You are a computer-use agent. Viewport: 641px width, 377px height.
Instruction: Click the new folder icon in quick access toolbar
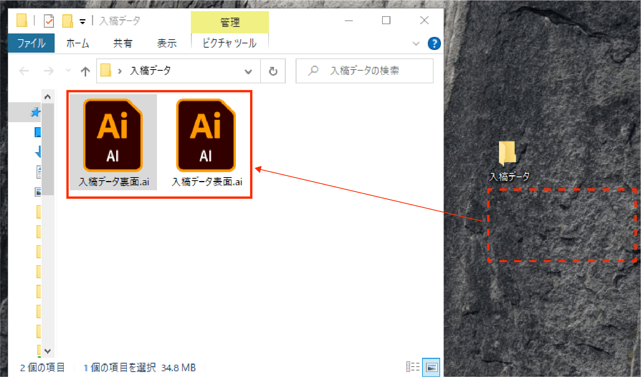(68, 21)
